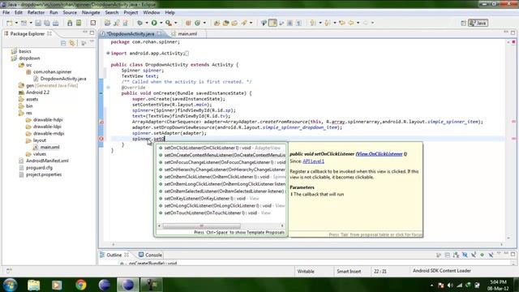The image size is (519, 292).
Task: Open the External Tools dropdown arrow
Action: [x=176, y=23]
